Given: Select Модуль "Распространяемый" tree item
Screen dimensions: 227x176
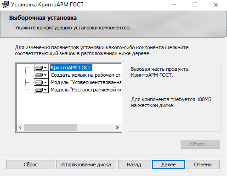Looking at the screenshot, I should [x=85, y=90].
